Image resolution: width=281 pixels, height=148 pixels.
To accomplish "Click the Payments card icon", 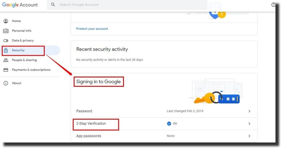I will (6, 70).
